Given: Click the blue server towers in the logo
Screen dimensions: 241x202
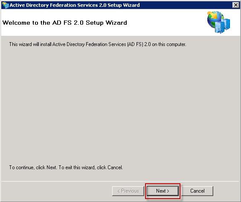Looking at the screenshot, I should tap(223, 26).
